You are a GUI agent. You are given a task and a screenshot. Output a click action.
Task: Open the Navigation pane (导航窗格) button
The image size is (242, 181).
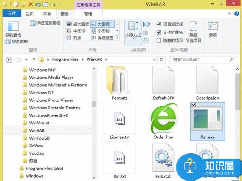tap(13, 29)
